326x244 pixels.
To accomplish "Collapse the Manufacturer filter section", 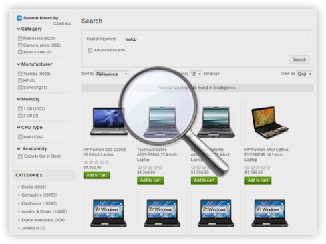I will [19, 64].
